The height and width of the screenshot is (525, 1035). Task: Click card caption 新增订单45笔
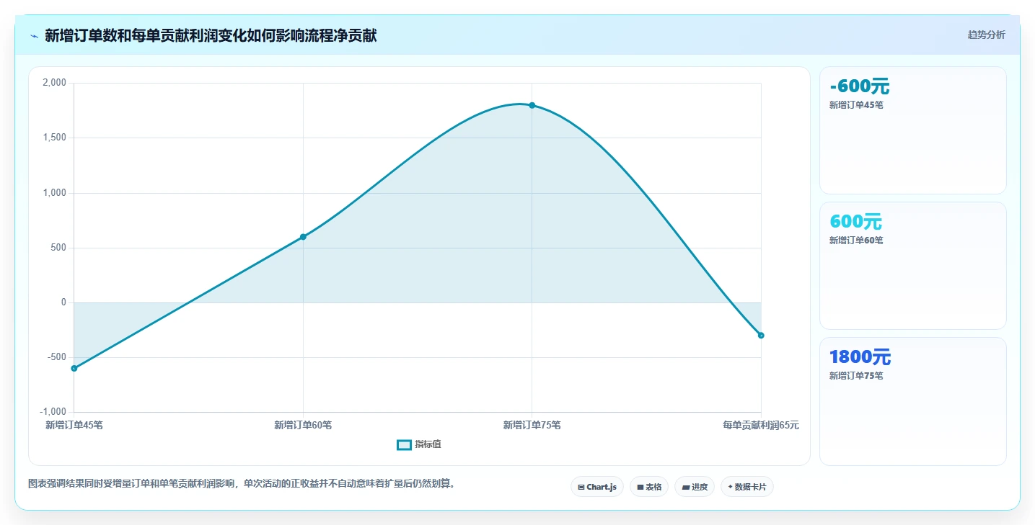856,105
